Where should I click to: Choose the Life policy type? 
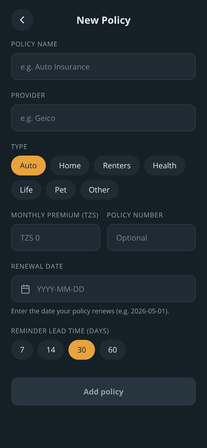[x=26, y=190]
